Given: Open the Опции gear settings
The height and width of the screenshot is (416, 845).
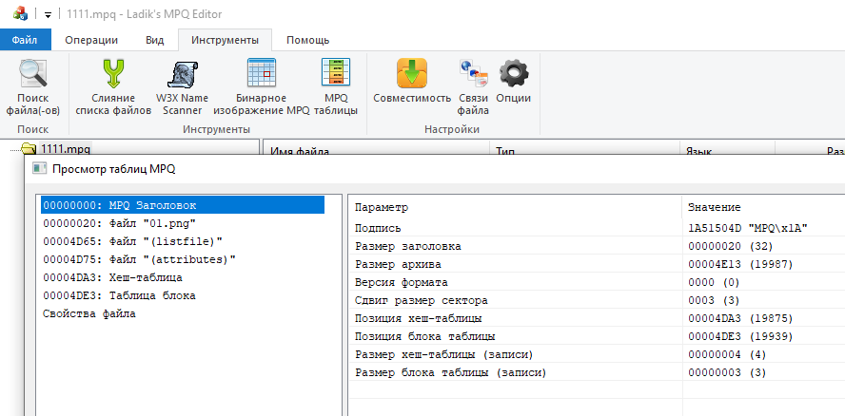Looking at the screenshot, I should point(513,82).
